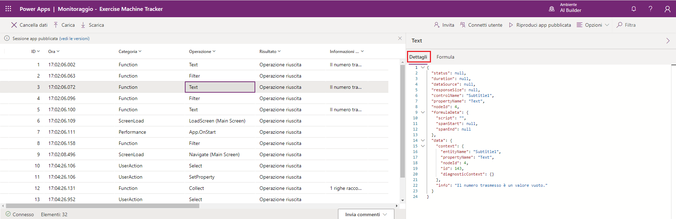Screen dimensions: 676x219
Task: Click the JSON info value line 22
Action: coord(501,185)
